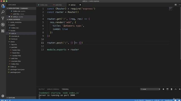Kill the terminal with trash icon

coord(171,89)
